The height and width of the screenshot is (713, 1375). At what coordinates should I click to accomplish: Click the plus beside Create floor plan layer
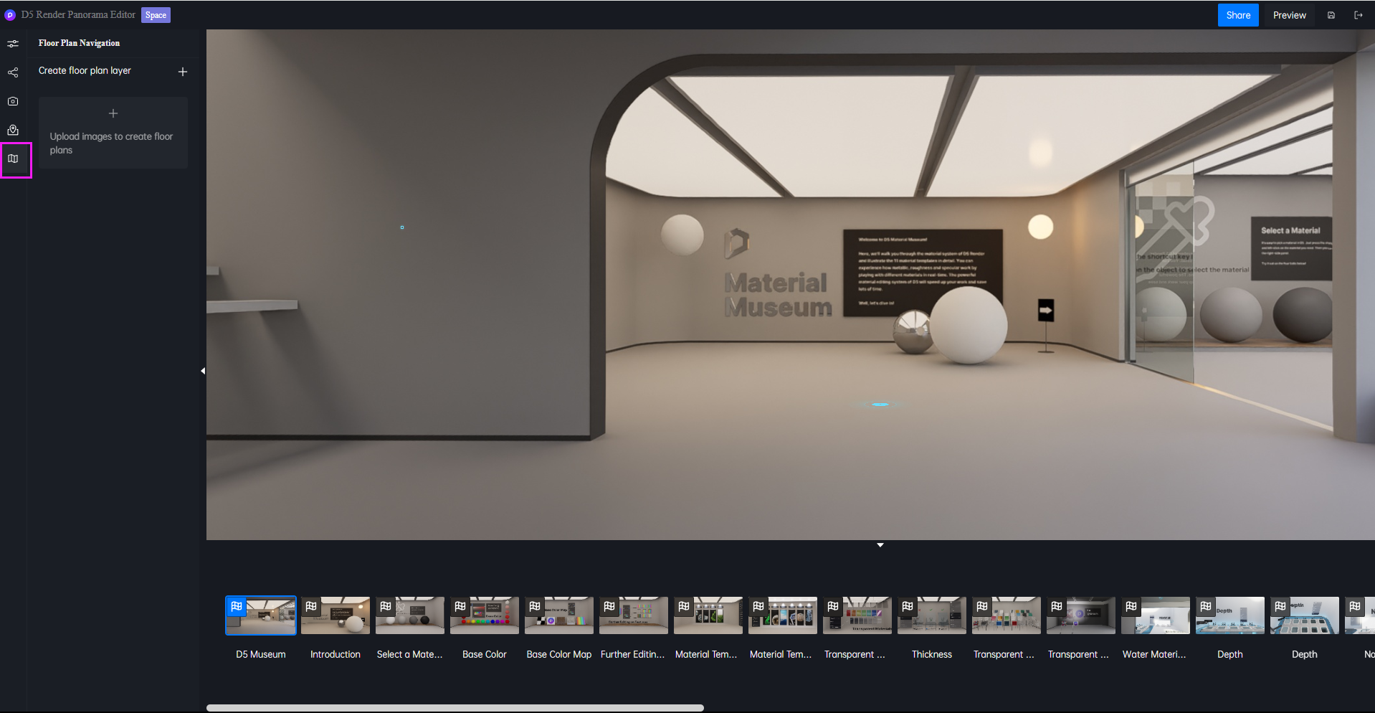point(183,72)
